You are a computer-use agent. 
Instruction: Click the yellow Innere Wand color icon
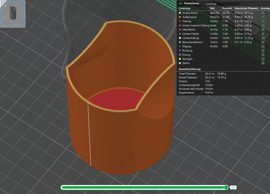[x=180, y=13]
